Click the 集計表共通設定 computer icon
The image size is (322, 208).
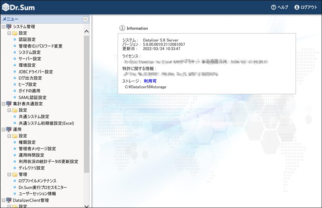9,104
